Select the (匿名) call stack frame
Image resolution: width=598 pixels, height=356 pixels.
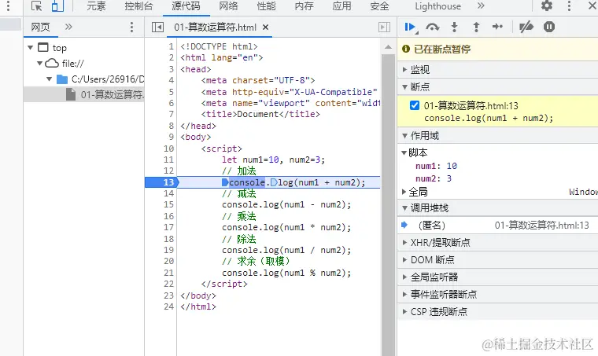pyautogui.click(x=497, y=226)
